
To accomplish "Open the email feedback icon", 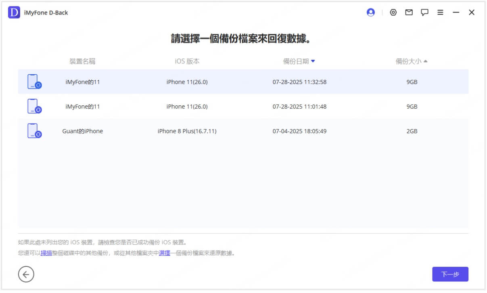I will 409,12.
